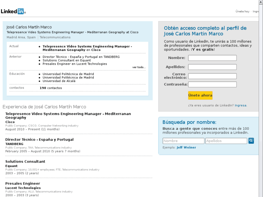Click August 2010 – Present date range

click(x=32, y=129)
